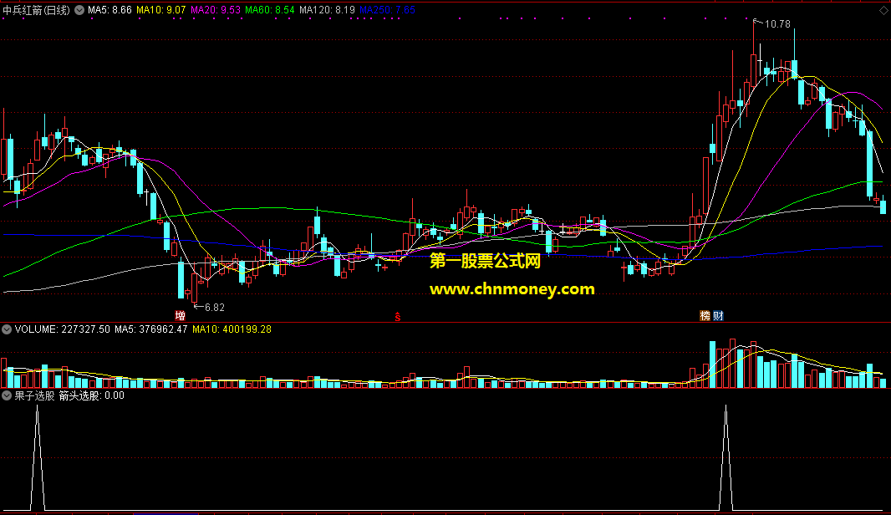
Task: Open dropdown beside 中兵红箭(日线) title
Action: click(79, 10)
